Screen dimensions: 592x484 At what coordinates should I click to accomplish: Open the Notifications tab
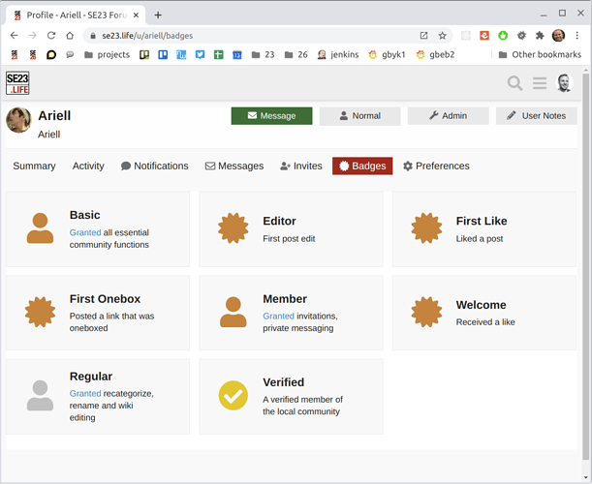coord(154,166)
